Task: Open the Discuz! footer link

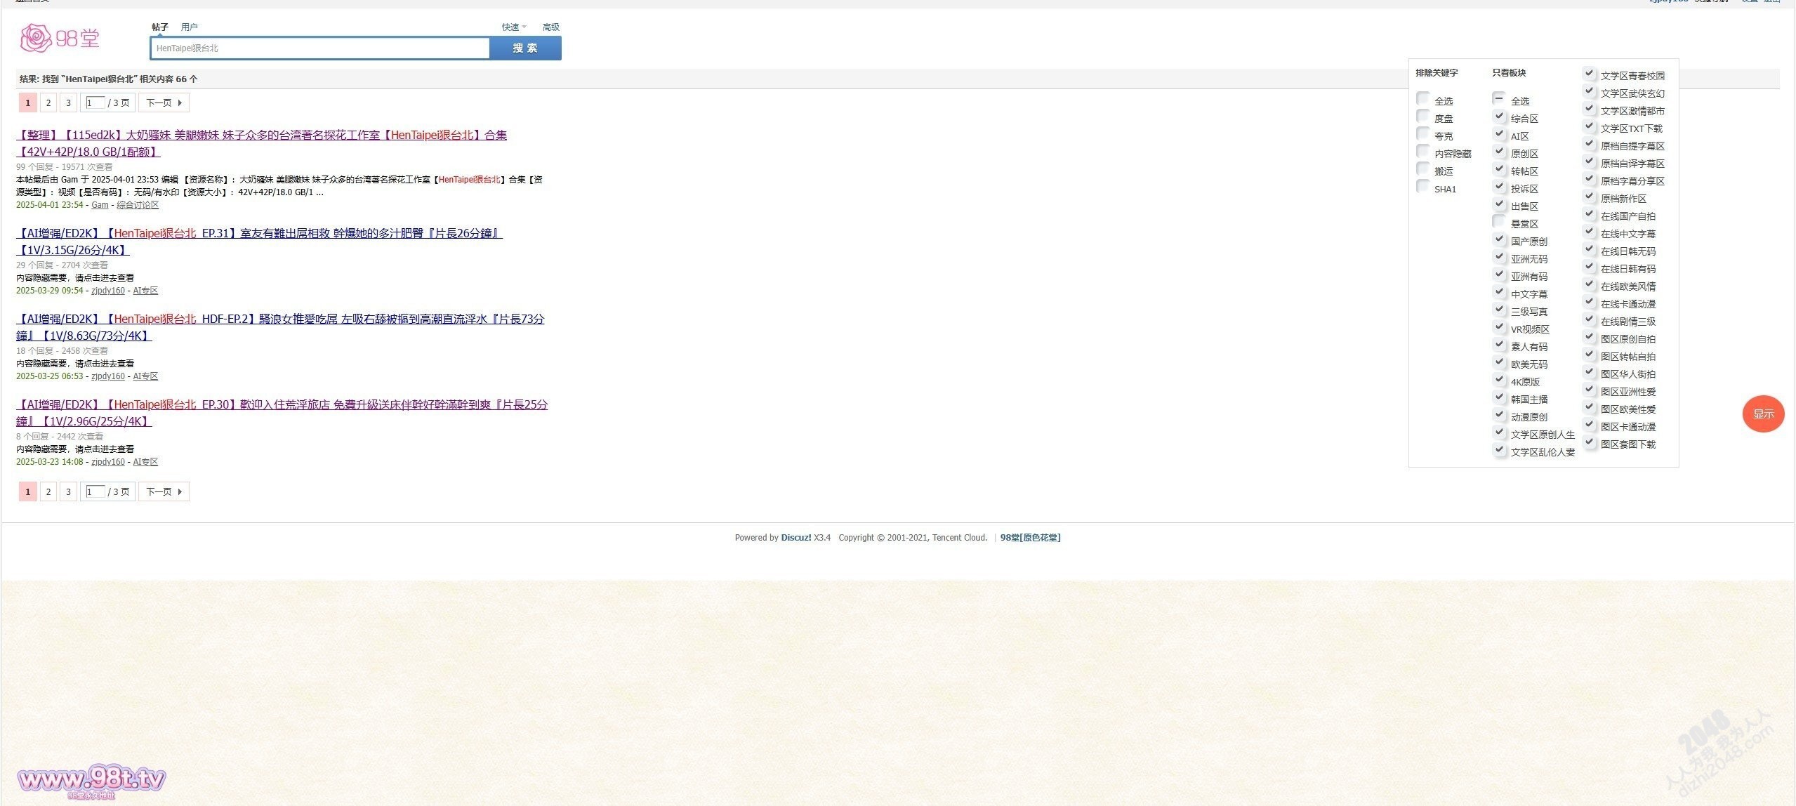Action: coord(796,538)
